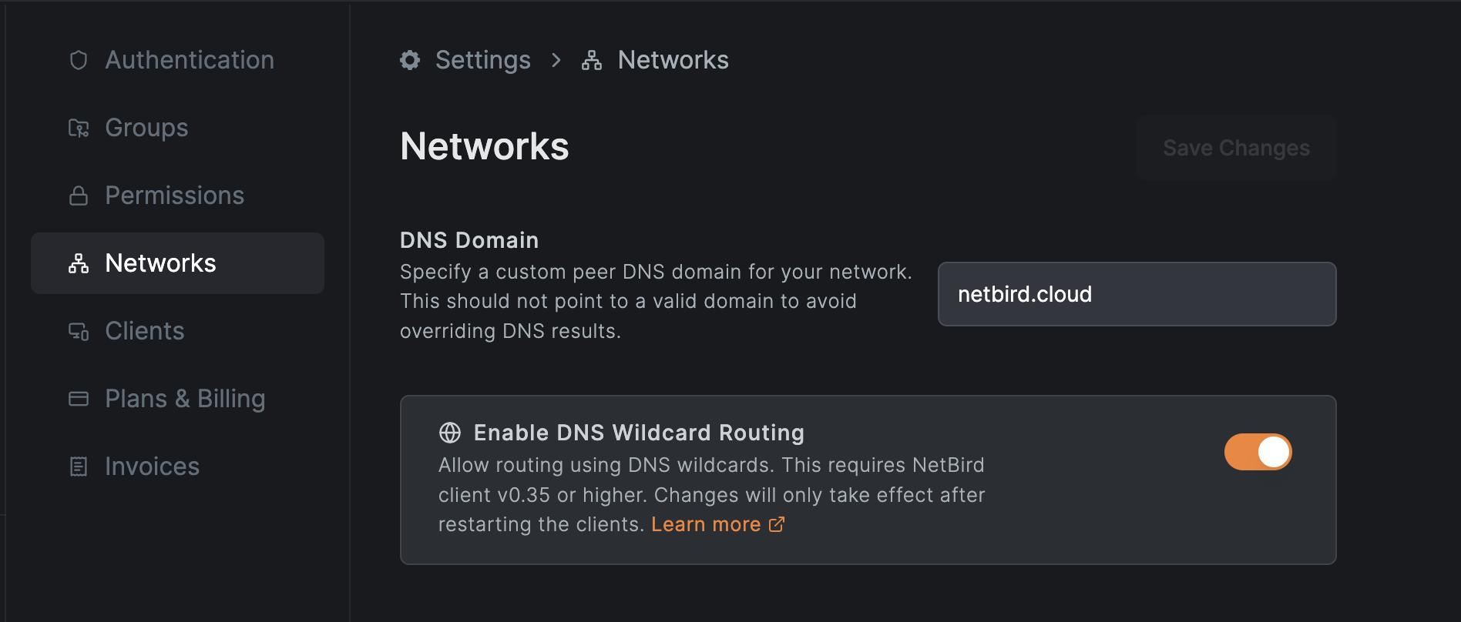The height and width of the screenshot is (622, 1461).
Task: Select the DNS Domain input showing netbird.cloud
Action: [1137, 294]
